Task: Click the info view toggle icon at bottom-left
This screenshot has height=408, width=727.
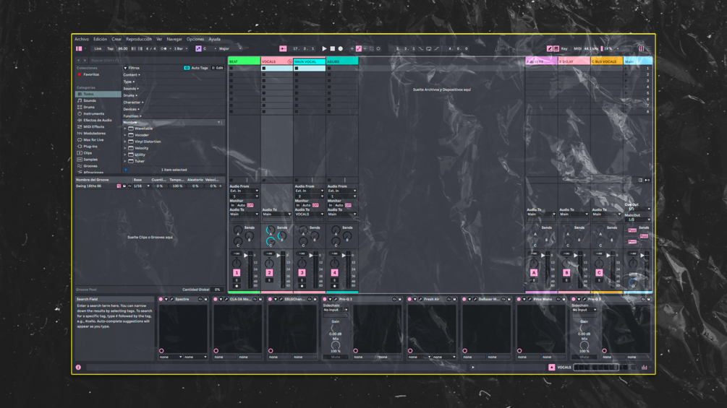Action: (x=78, y=368)
